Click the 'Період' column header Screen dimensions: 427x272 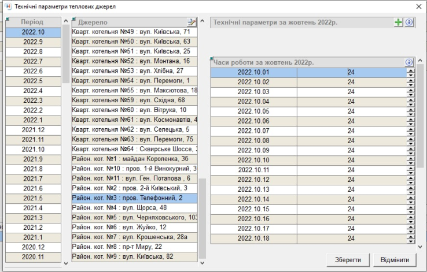(x=32, y=22)
